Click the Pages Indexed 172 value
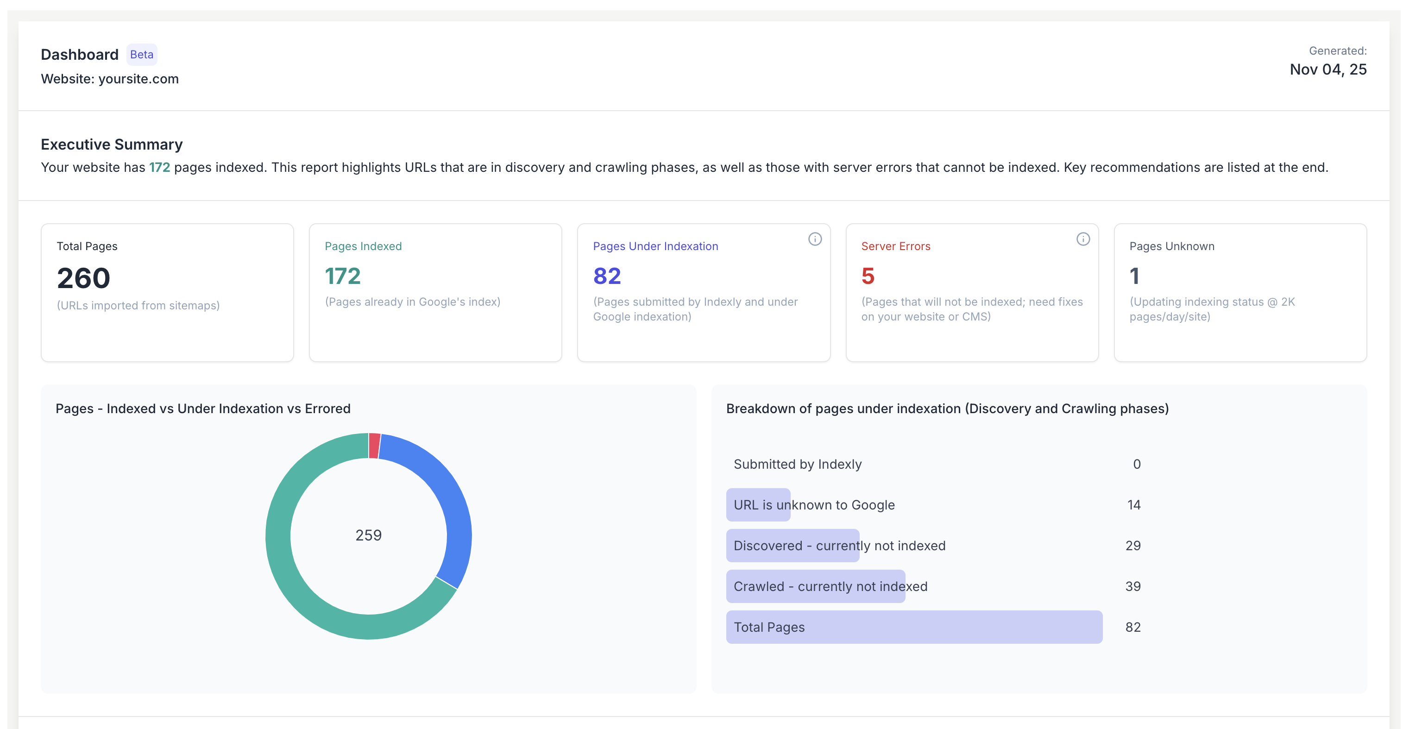The height and width of the screenshot is (729, 1409). [343, 276]
